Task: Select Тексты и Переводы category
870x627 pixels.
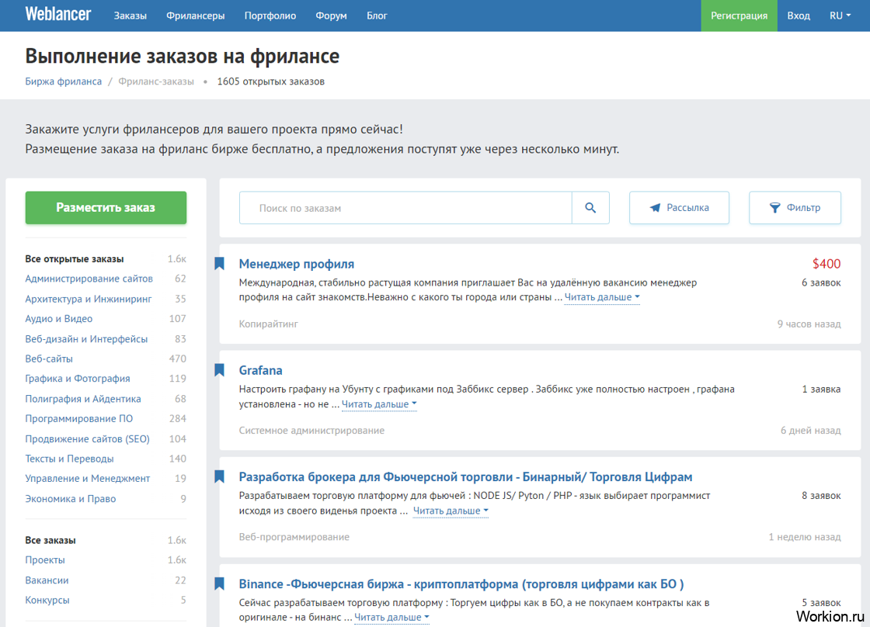Action: click(x=69, y=459)
